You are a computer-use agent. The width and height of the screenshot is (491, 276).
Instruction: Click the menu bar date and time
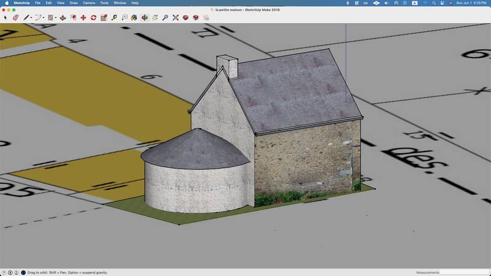click(x=471, y=3)
